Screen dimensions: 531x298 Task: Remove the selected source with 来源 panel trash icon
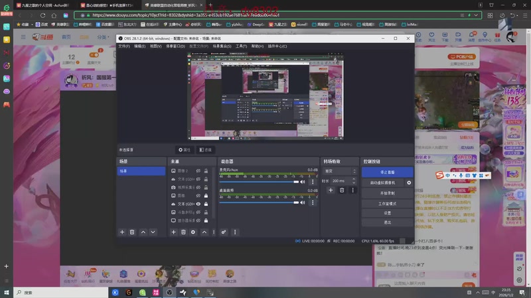183,232
